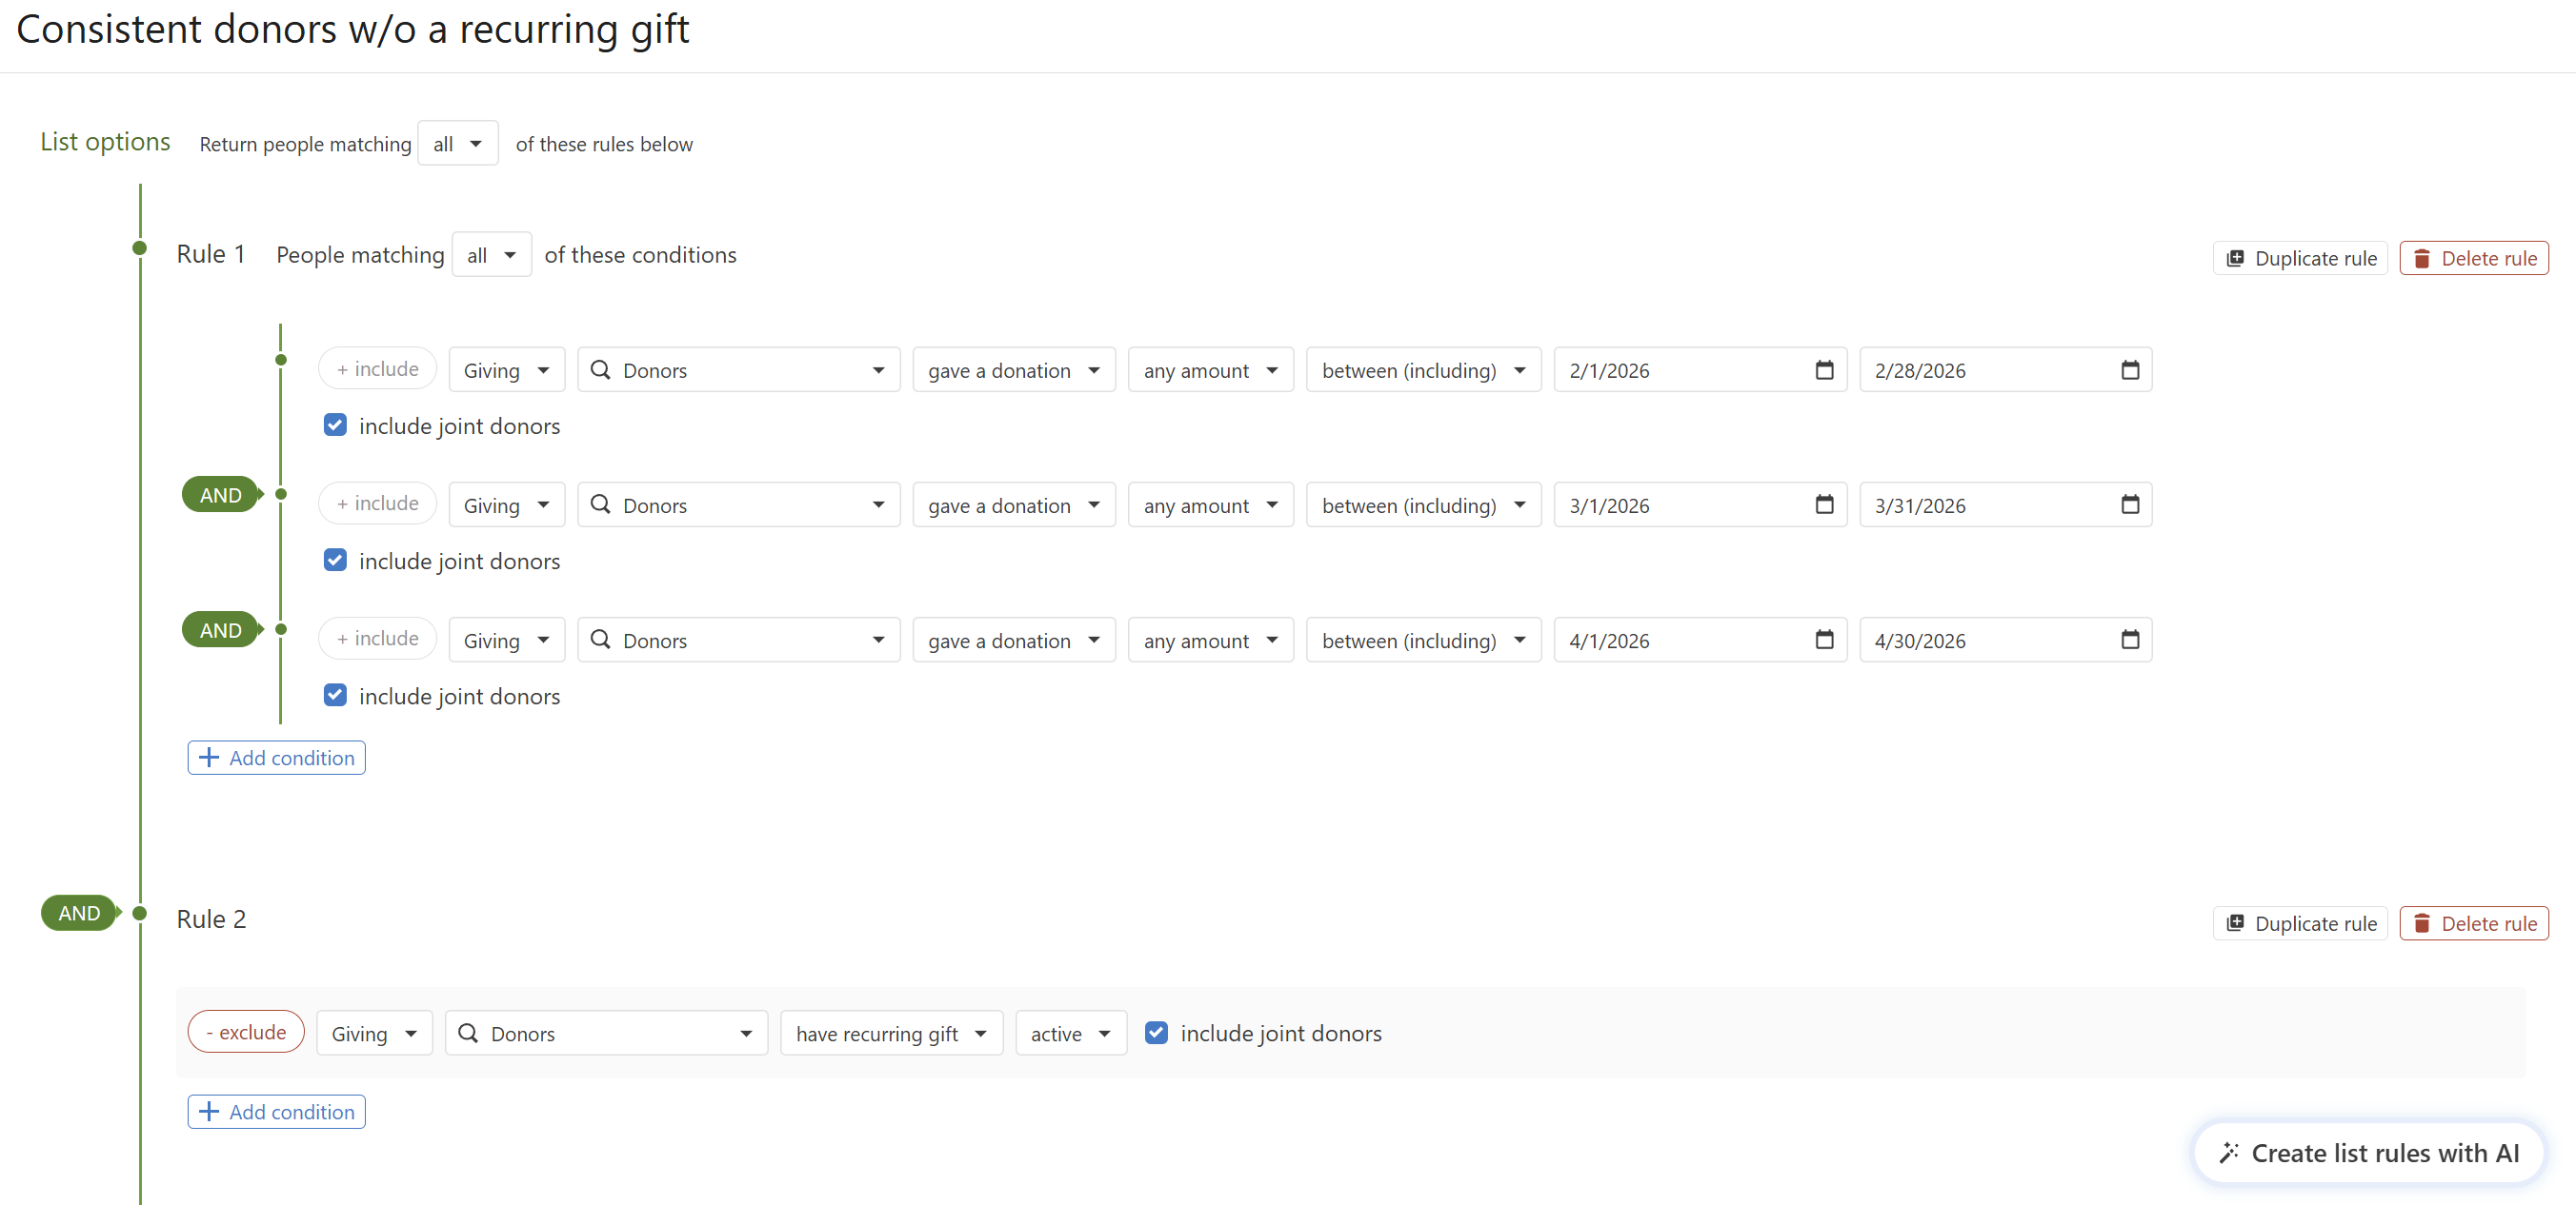The width and height of the screenshot is (2576, 1205).
Task: Click the Rule 1 label
Action: (x=211, y=255)
